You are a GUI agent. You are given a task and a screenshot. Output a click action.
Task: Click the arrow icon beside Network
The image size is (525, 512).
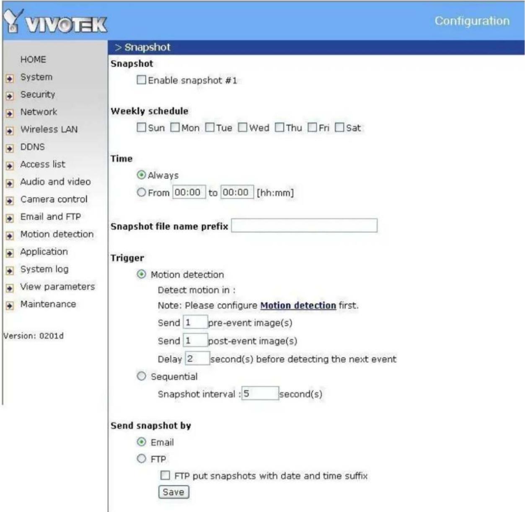point(10,113)
